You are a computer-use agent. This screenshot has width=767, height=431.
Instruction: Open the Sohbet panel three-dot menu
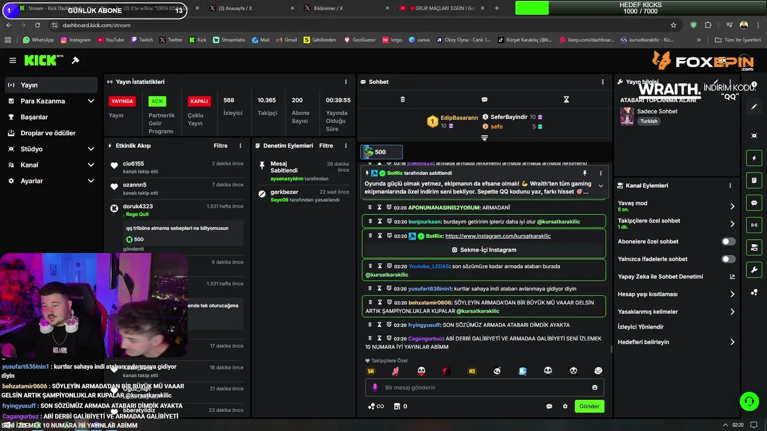tap(603, 82)
